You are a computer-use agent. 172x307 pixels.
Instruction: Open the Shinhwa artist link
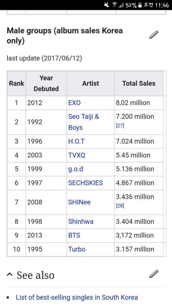(x=81, y=222)
